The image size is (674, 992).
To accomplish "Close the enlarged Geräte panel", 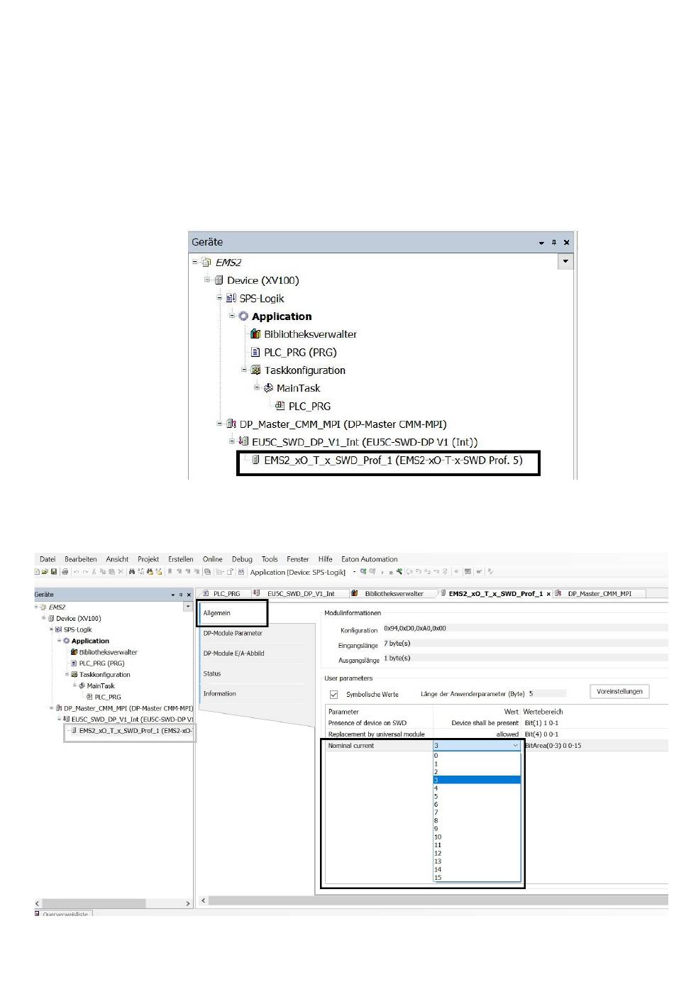I will click(566, 243).
